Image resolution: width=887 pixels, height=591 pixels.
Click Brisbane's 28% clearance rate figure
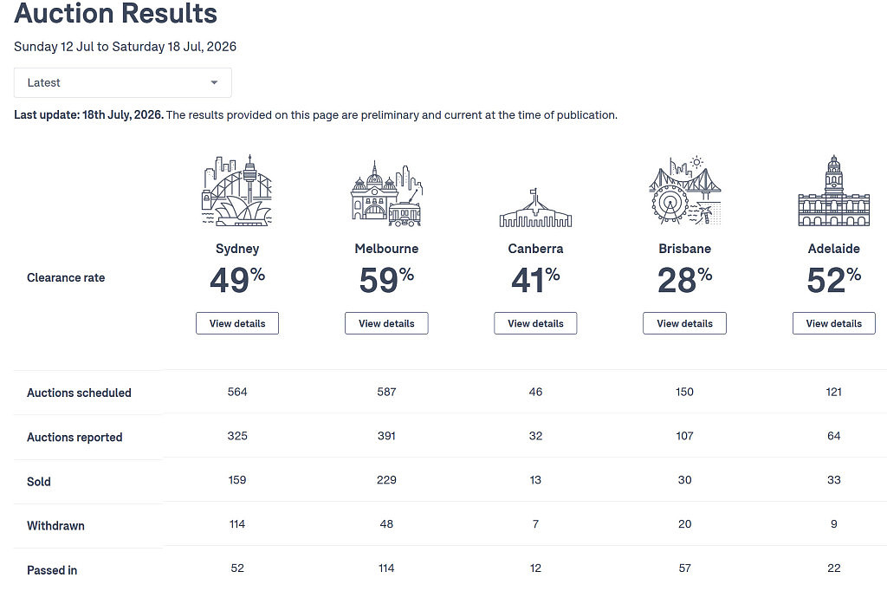(x=684, y=280)
